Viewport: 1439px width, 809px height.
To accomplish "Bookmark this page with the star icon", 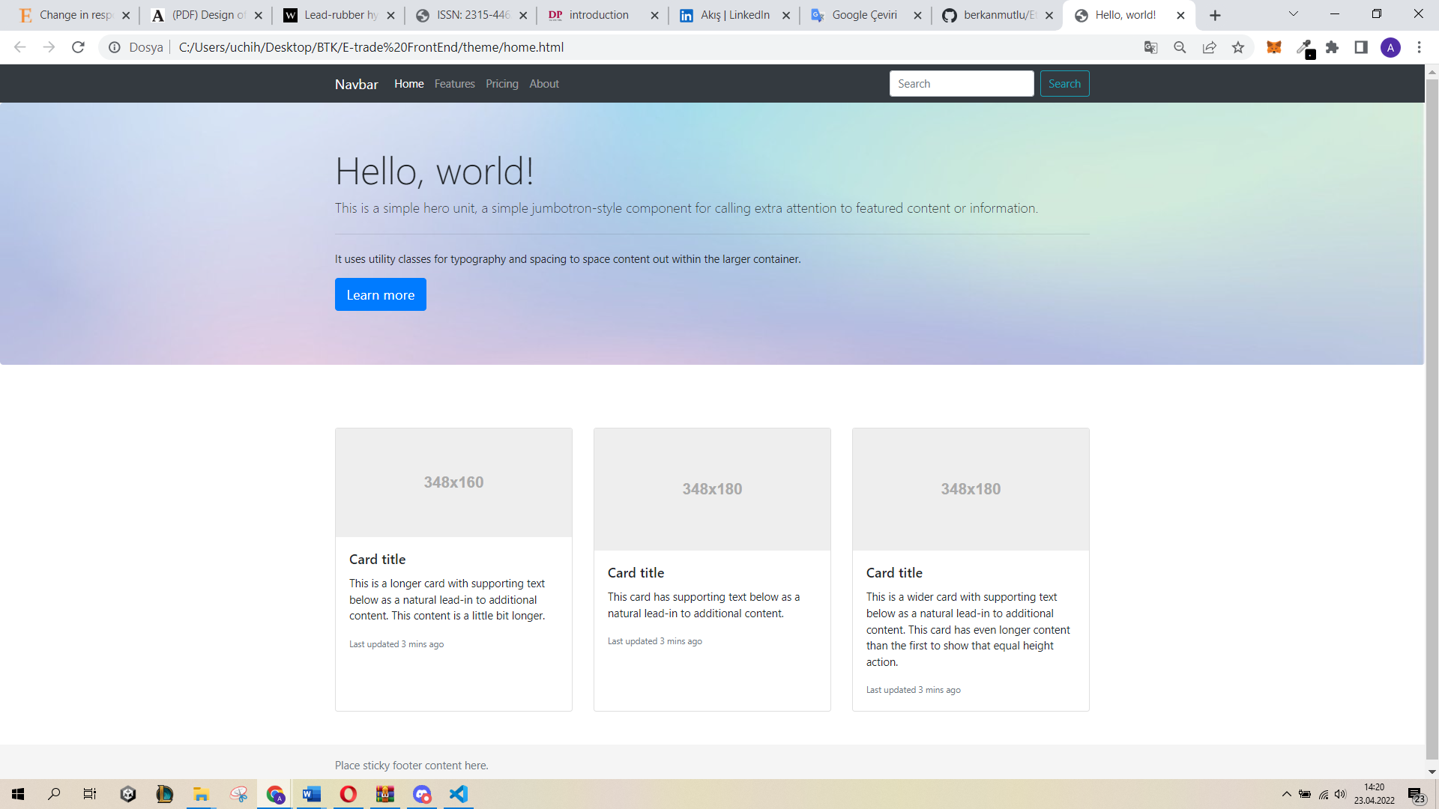I will [x=1238, y=47].
